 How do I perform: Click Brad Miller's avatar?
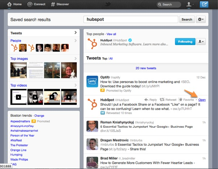(92, 162)
